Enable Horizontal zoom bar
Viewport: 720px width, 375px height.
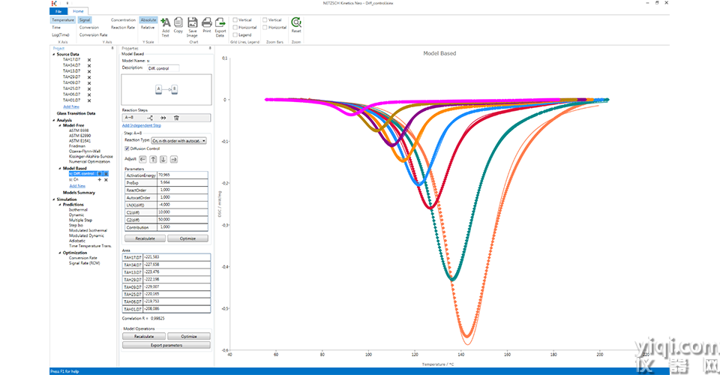[x=265, y=28]
